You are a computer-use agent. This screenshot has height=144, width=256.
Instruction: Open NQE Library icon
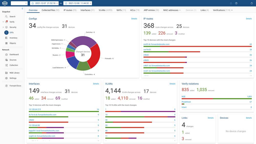coord(6,73)
